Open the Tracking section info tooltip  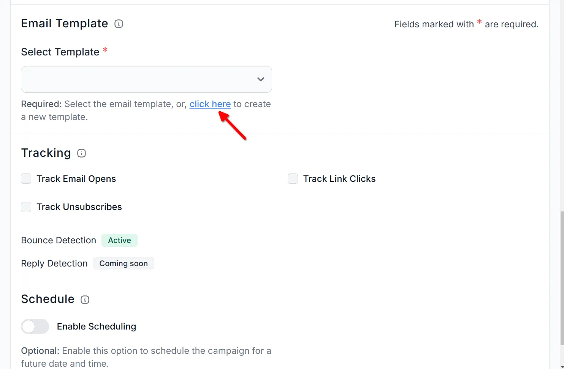(81, 153)
